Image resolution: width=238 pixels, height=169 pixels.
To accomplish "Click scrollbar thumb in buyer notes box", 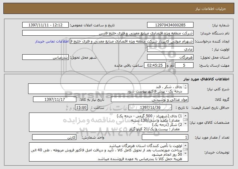I will (x=185, y=149).
